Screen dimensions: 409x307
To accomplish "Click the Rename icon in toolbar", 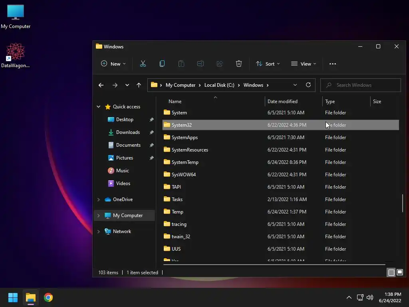I will coord(201,64).
